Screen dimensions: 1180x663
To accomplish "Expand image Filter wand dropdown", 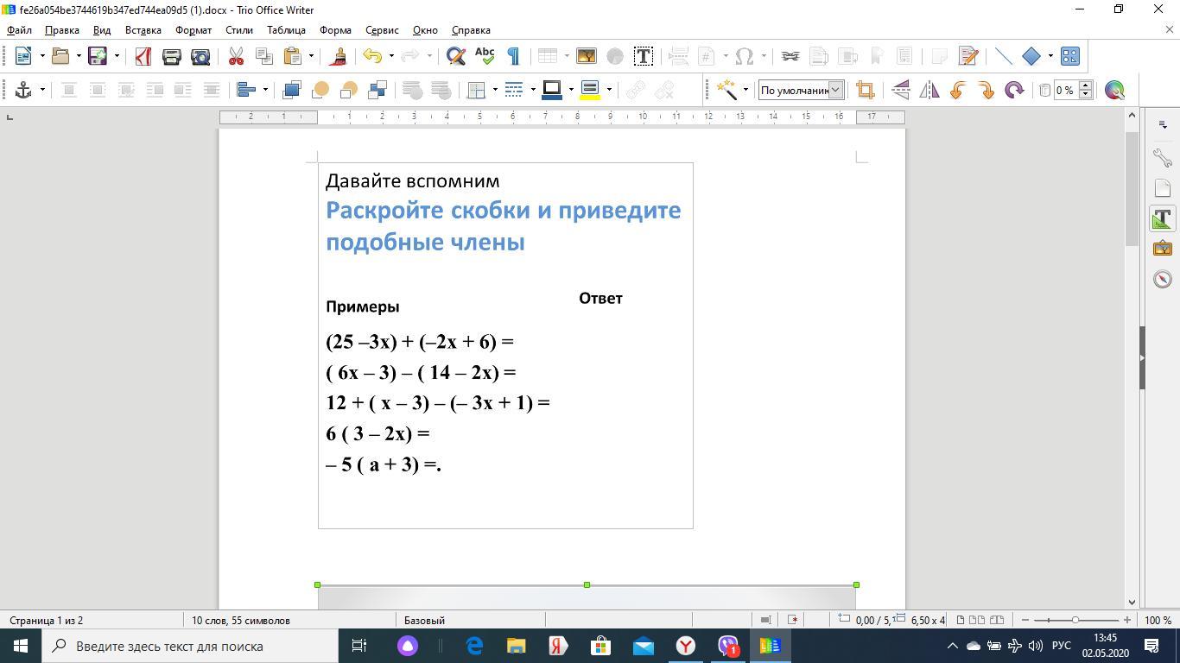I will pos(745,90).
